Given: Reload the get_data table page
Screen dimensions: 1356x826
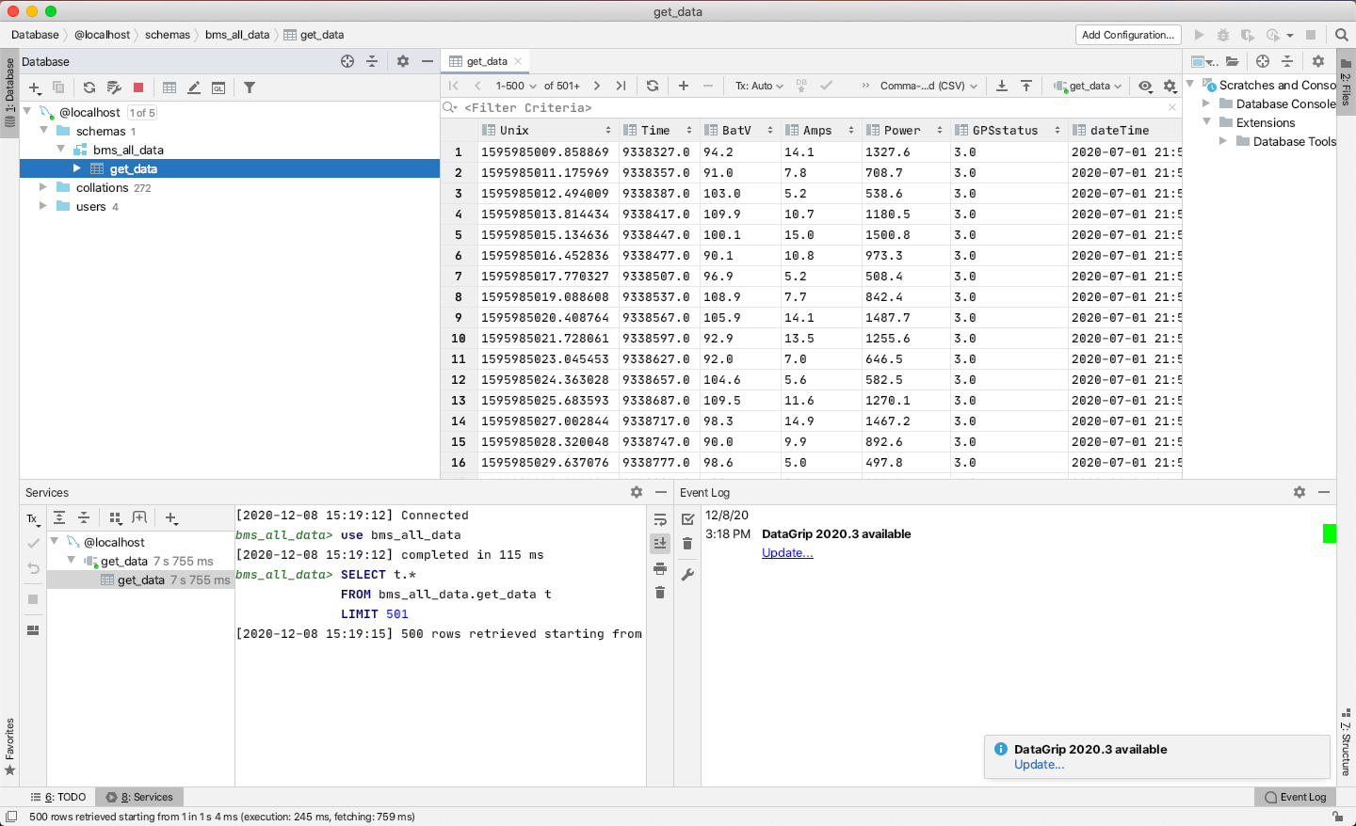Looking at the screenshot, I should [x=653, y=86].
